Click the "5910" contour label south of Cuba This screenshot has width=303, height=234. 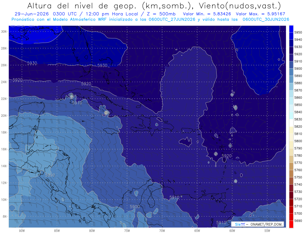[x=77, y=103]
